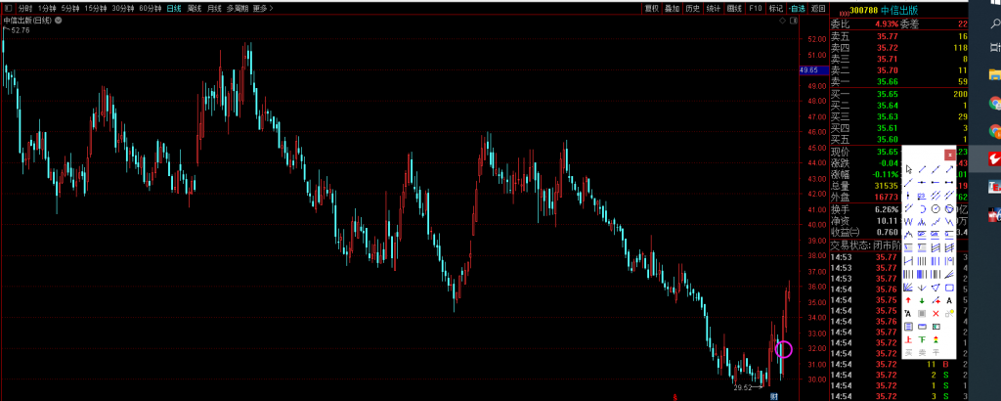The height and width of the screenshot is (401, 1001).
Task: Expand 更多 periods menu
Action: [x=261, y=8]
